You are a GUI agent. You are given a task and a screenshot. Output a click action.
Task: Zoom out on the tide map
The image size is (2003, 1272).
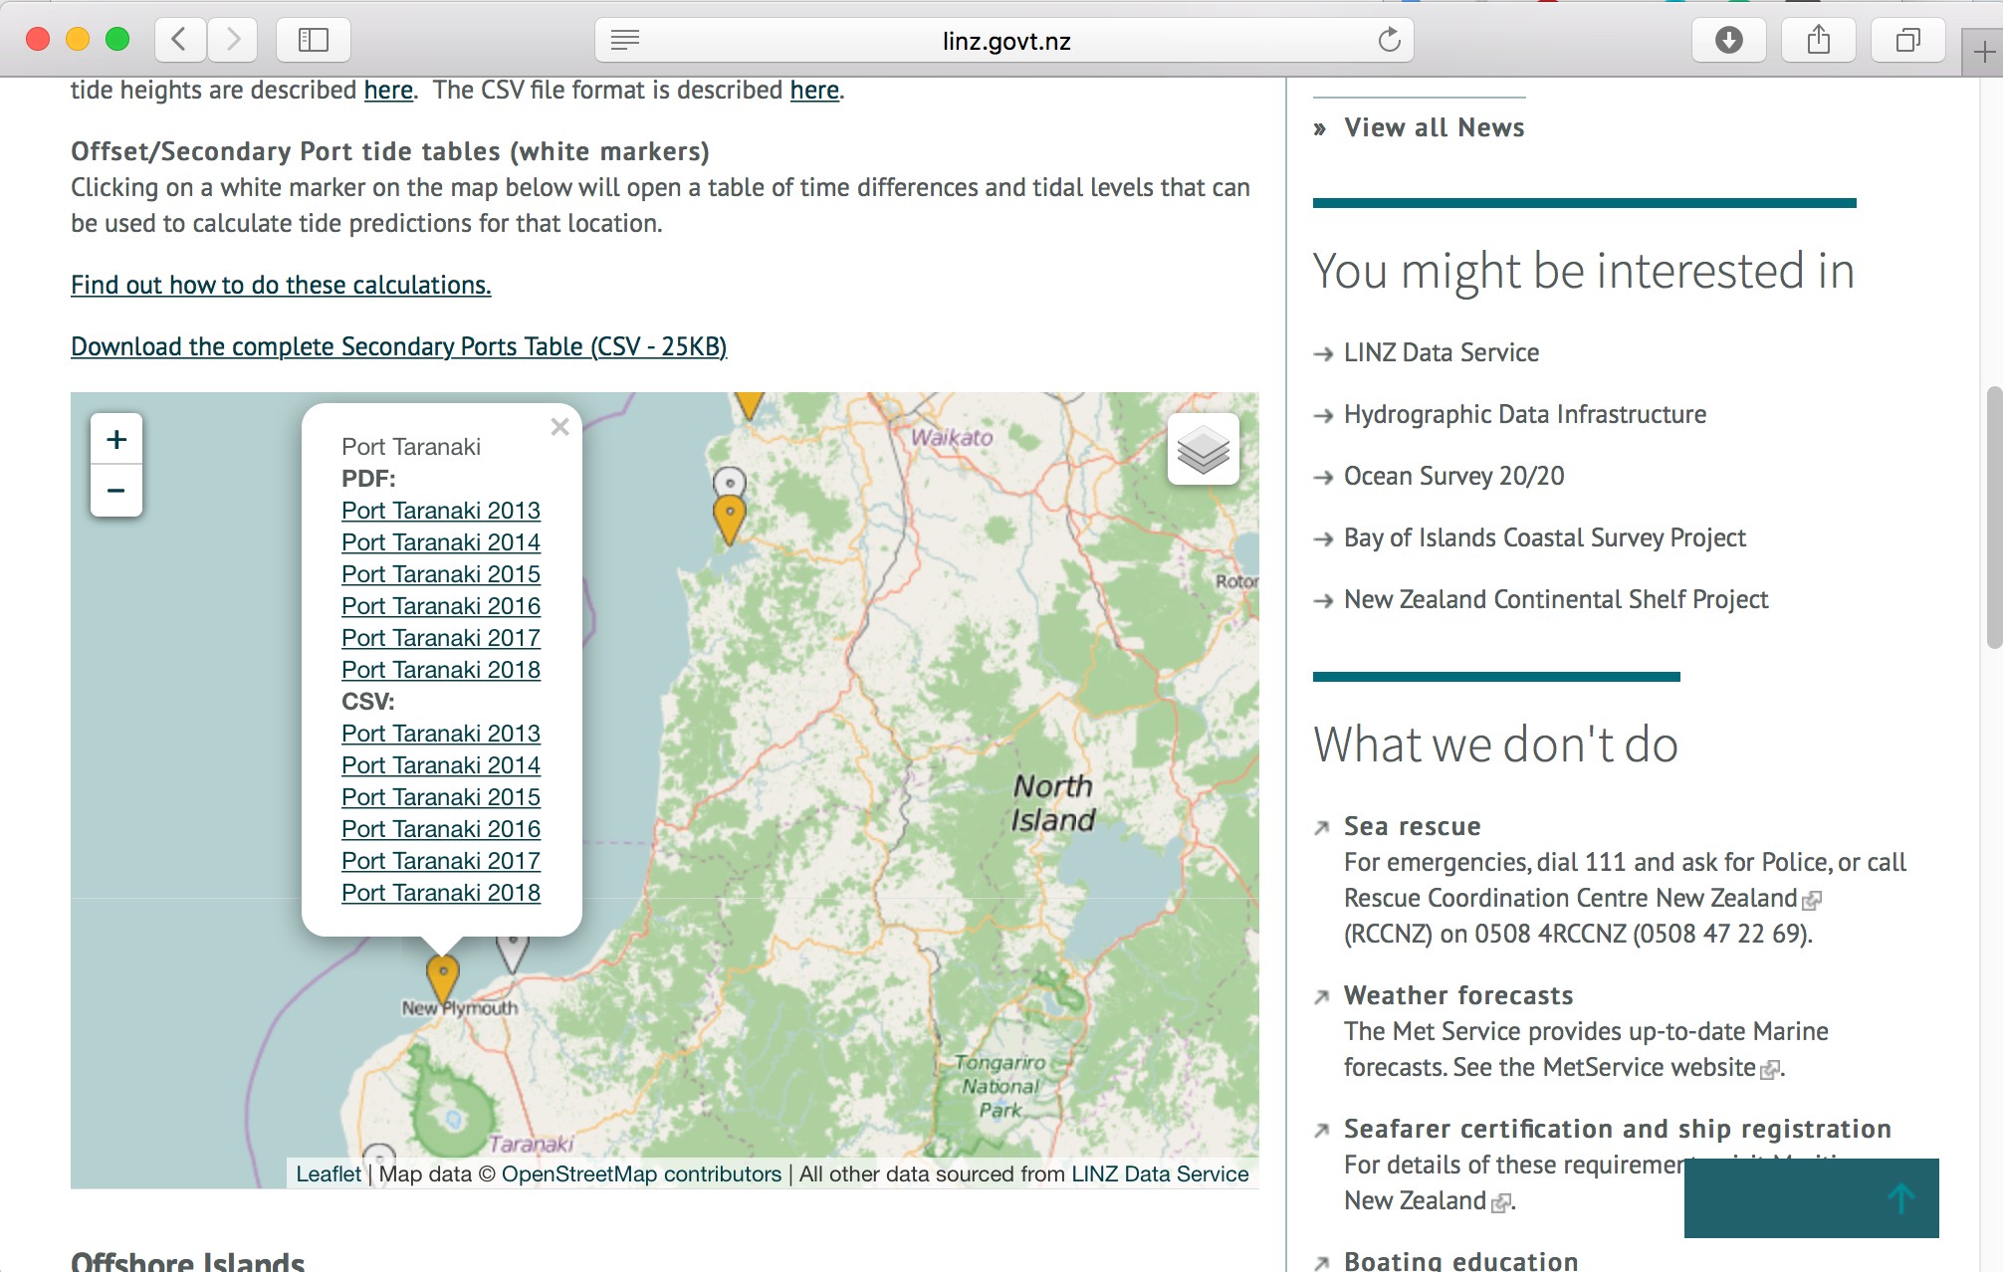point(116,491)
